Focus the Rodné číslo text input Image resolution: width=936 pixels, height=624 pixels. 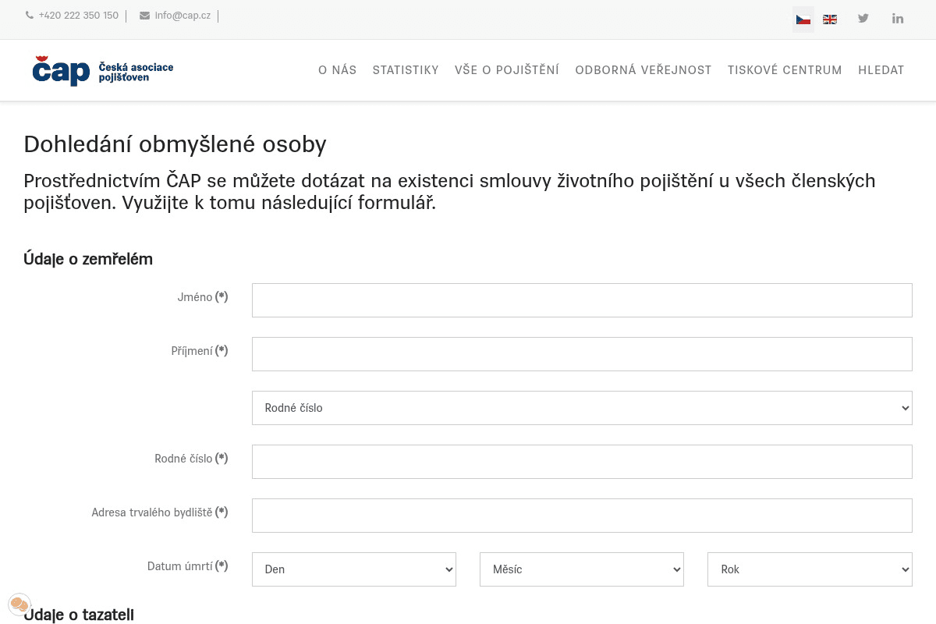pyautogui.click(x=582, y=462)
